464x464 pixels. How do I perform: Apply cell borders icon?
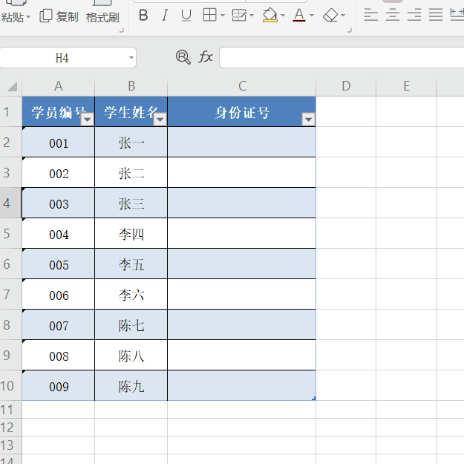coord(209,15)
